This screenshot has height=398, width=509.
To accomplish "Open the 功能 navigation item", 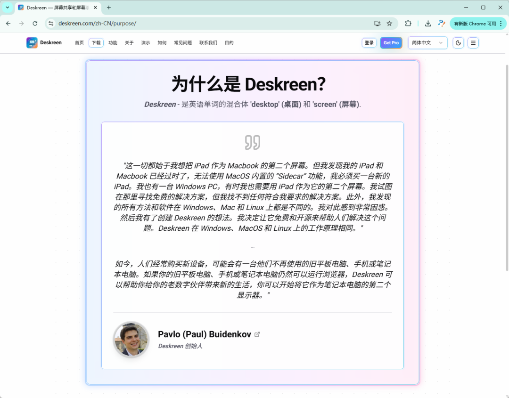I will (113, 43).
